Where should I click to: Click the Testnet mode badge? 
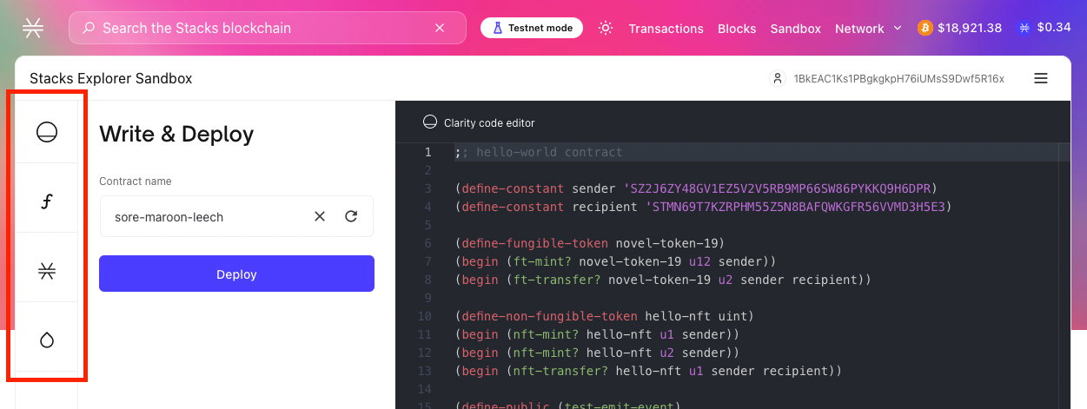click(532, 28)
